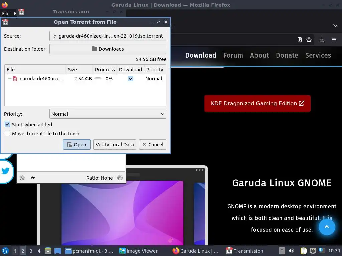Bookmark the page with the star icon
This screenshot has width=342, height=256.
pyautogui.click(x=309, y=40)
